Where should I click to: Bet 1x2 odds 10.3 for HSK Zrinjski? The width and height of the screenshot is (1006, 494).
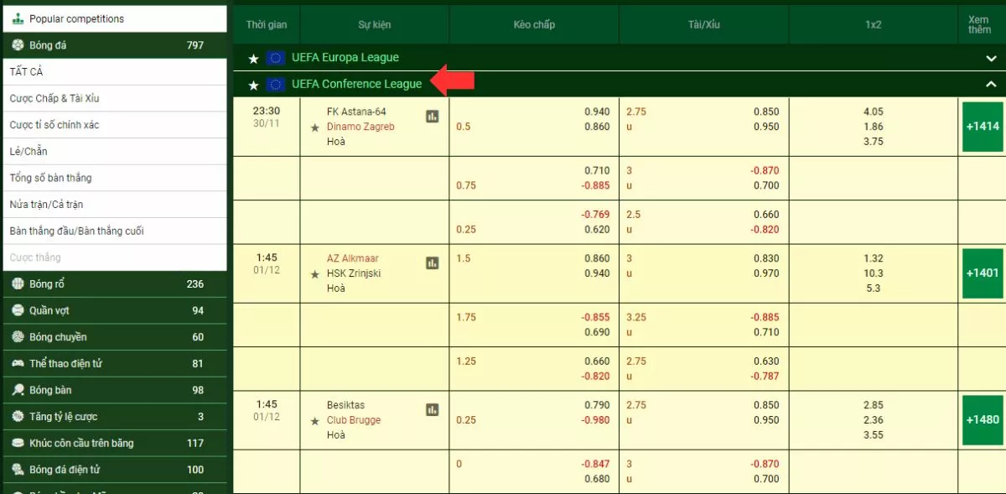pyautogui.click(x=873, y=273)
